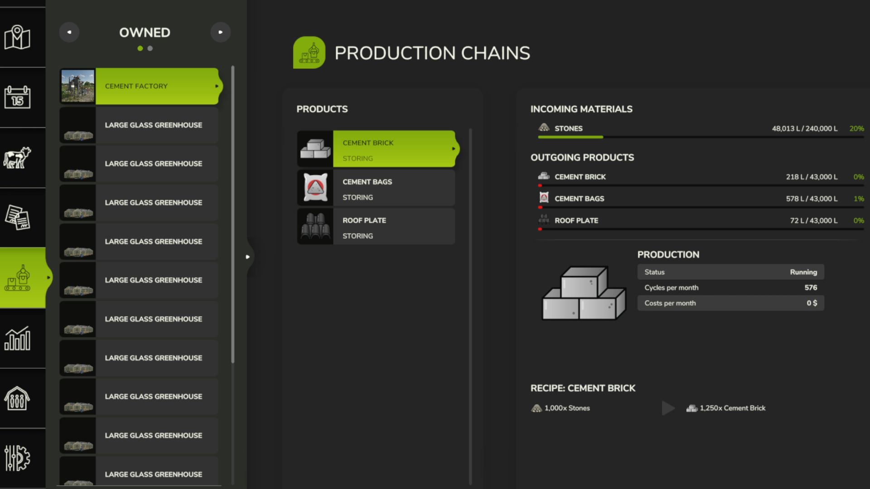Select the second page indicator dot
The width and height of the screenshot is (870, 489).
tap(150, 48)
